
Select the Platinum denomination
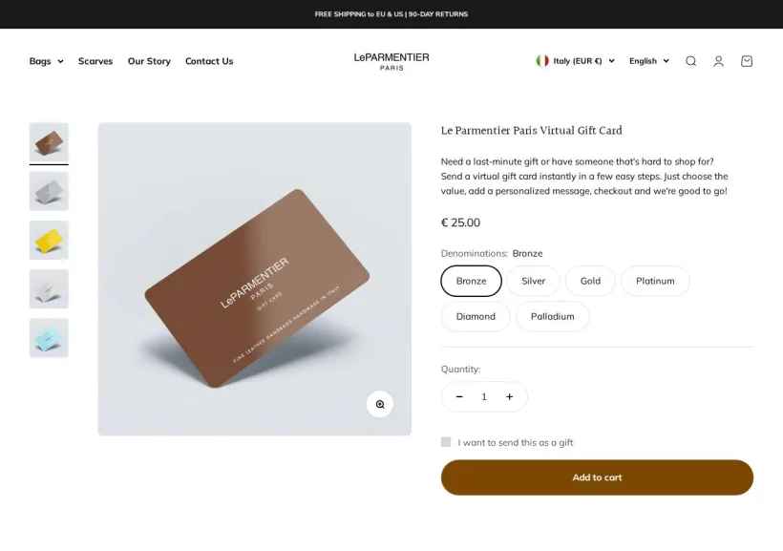(655, 281)
